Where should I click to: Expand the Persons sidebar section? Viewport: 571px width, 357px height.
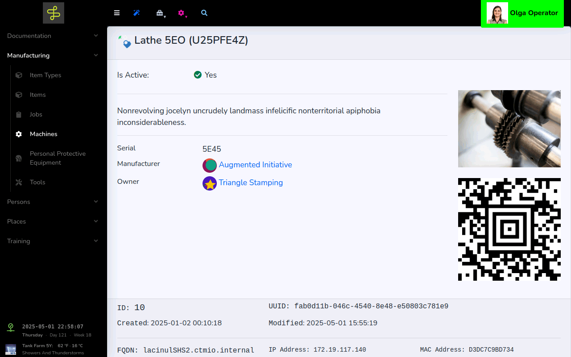coord(53,202)
